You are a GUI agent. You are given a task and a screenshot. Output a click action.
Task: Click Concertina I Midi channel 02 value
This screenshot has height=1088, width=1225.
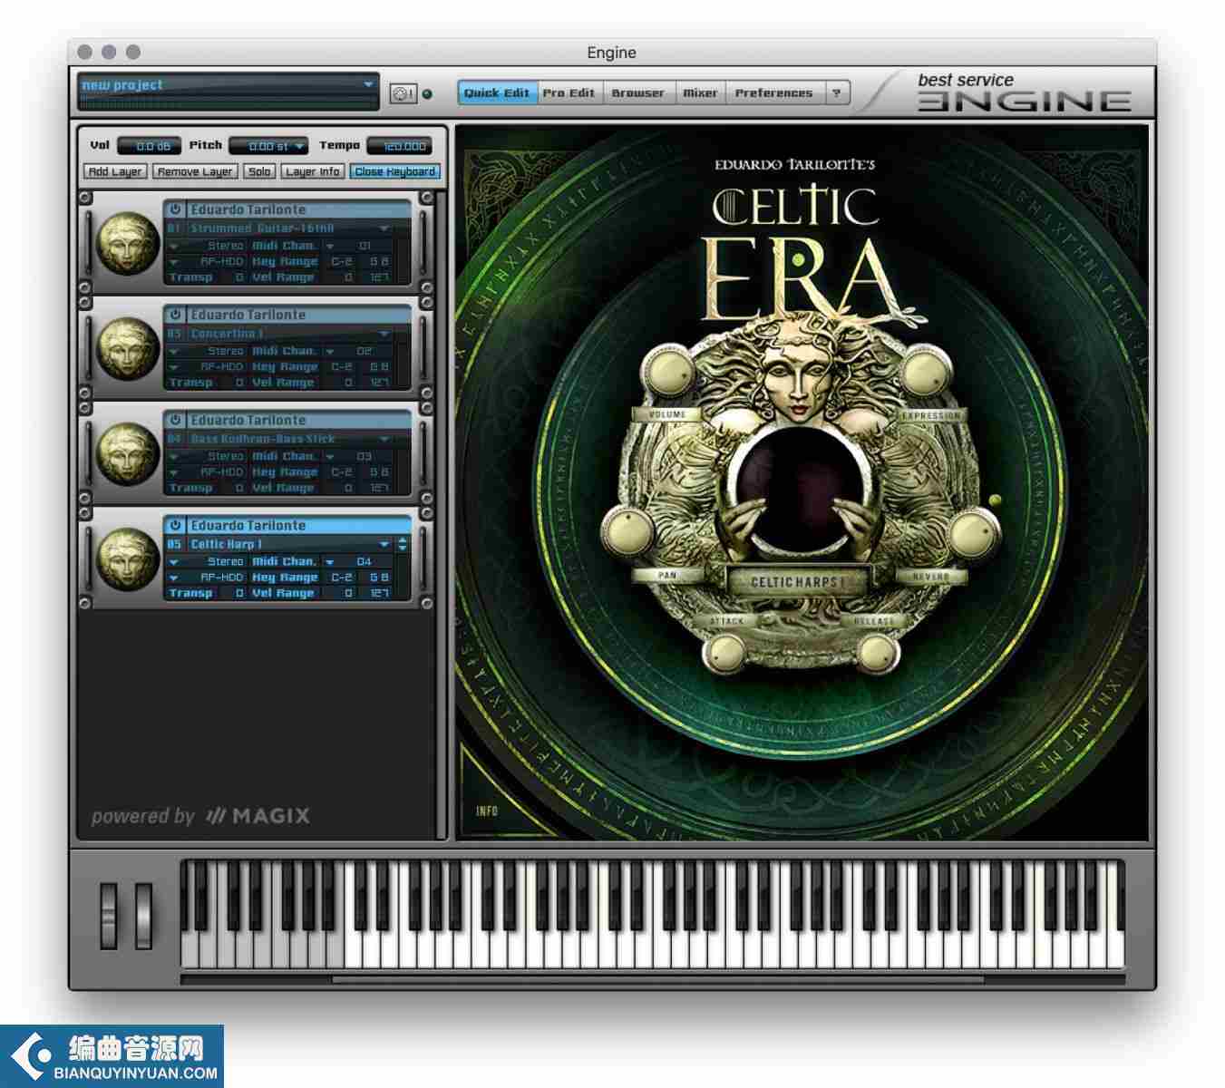(x=365, y=351)
